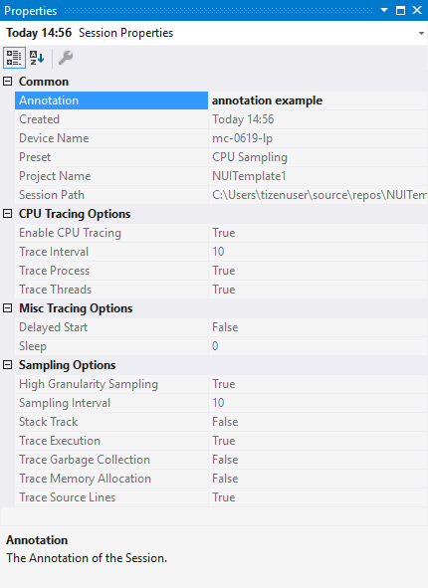Click the Session Path value starting C:\Users
Image resolution: width=428 pixels, height=588 pixels.
(x=320, y=195)
